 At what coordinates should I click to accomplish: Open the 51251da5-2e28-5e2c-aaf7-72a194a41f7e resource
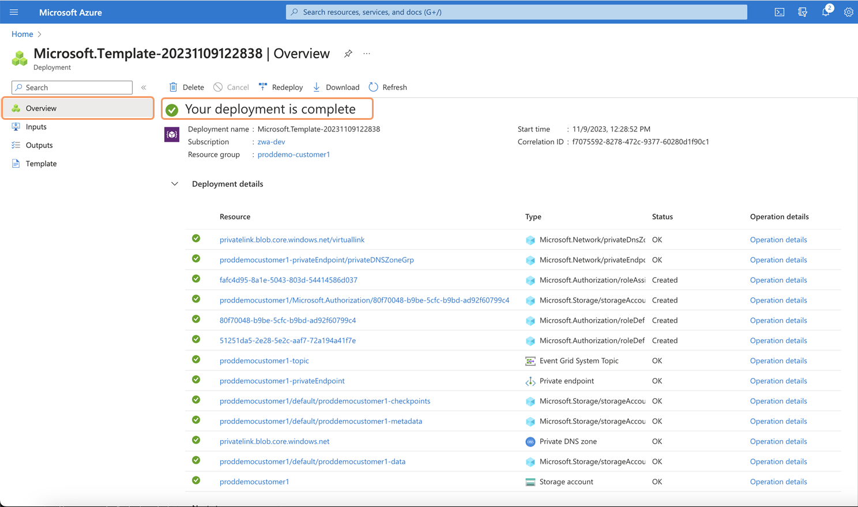(x=288, y=340)
